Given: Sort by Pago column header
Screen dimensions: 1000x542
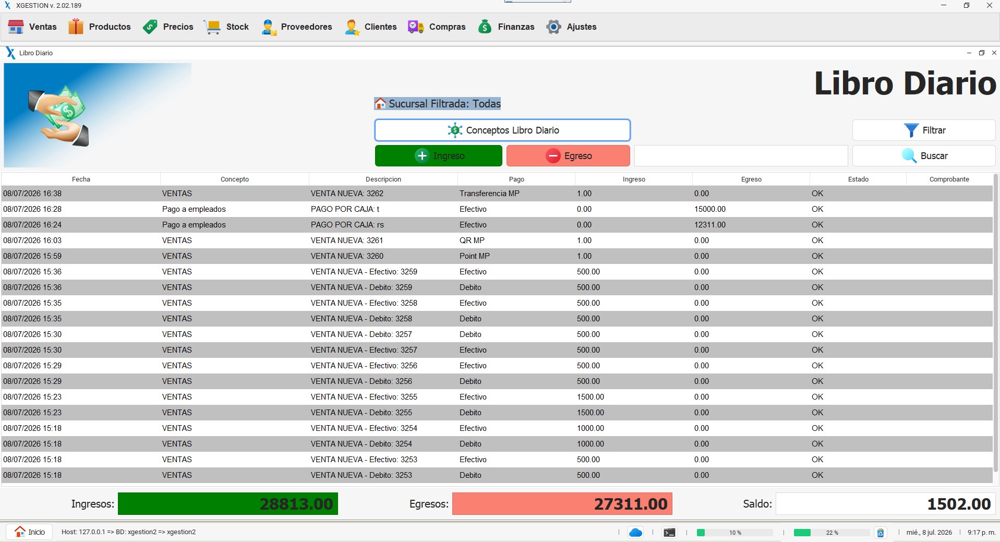Looking at the screenshot, I should 516,179.
